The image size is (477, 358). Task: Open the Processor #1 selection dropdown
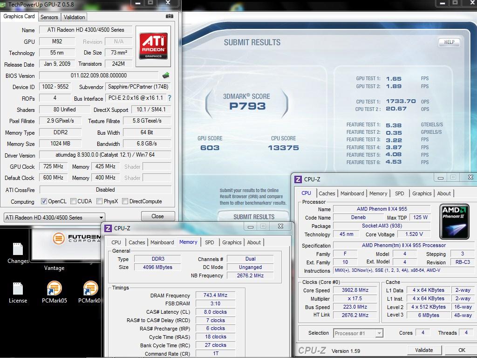point(358,333)
